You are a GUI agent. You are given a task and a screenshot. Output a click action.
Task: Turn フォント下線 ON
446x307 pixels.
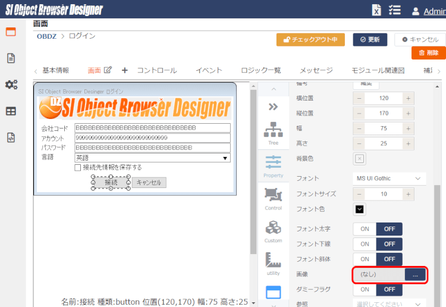(x=365, y=244)
